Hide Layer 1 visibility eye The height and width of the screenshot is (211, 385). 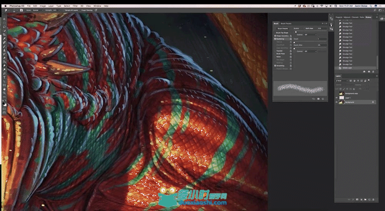[336, 98]
